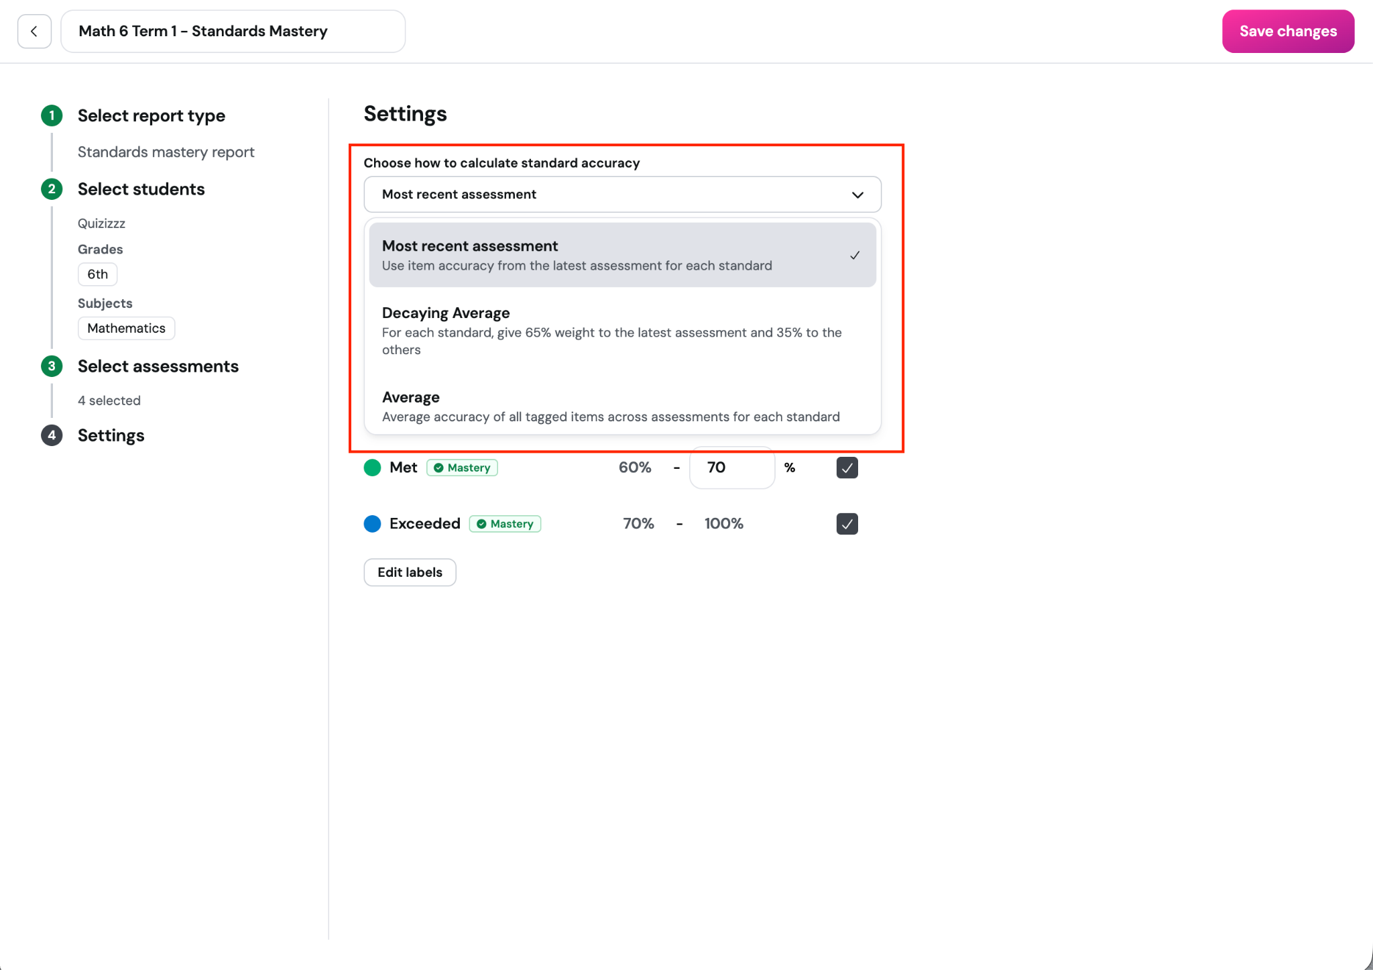Open Select report type step
1373x970 pixels.
tap(152, 115)
